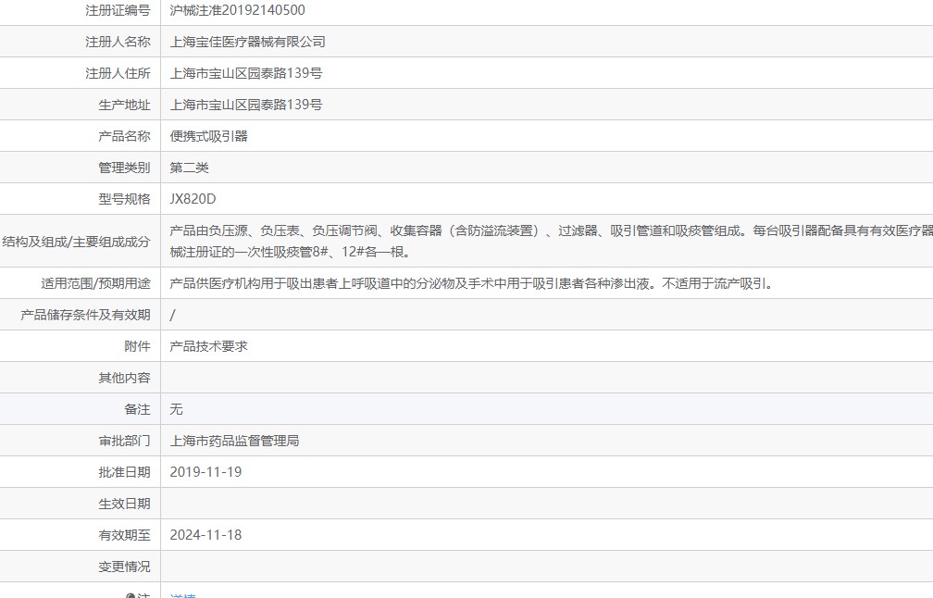Screen dimensions: 933x598
Task: Click the 注册人住所 row label
Action: [x=118, y=73]
